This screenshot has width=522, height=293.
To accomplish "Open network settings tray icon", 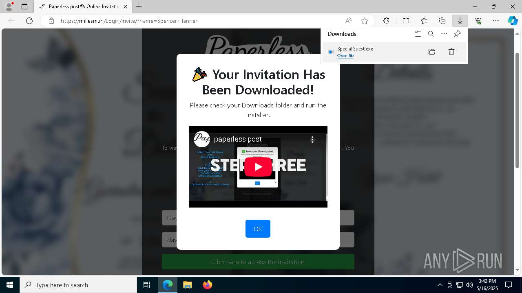I will [x=460, y=285].
